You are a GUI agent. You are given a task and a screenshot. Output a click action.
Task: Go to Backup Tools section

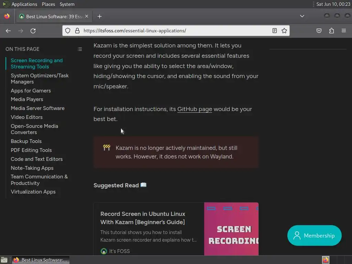click(26, 141)
